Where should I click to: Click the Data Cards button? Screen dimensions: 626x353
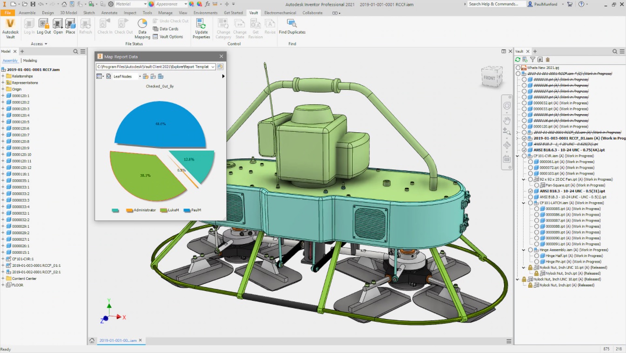(165, 29)
